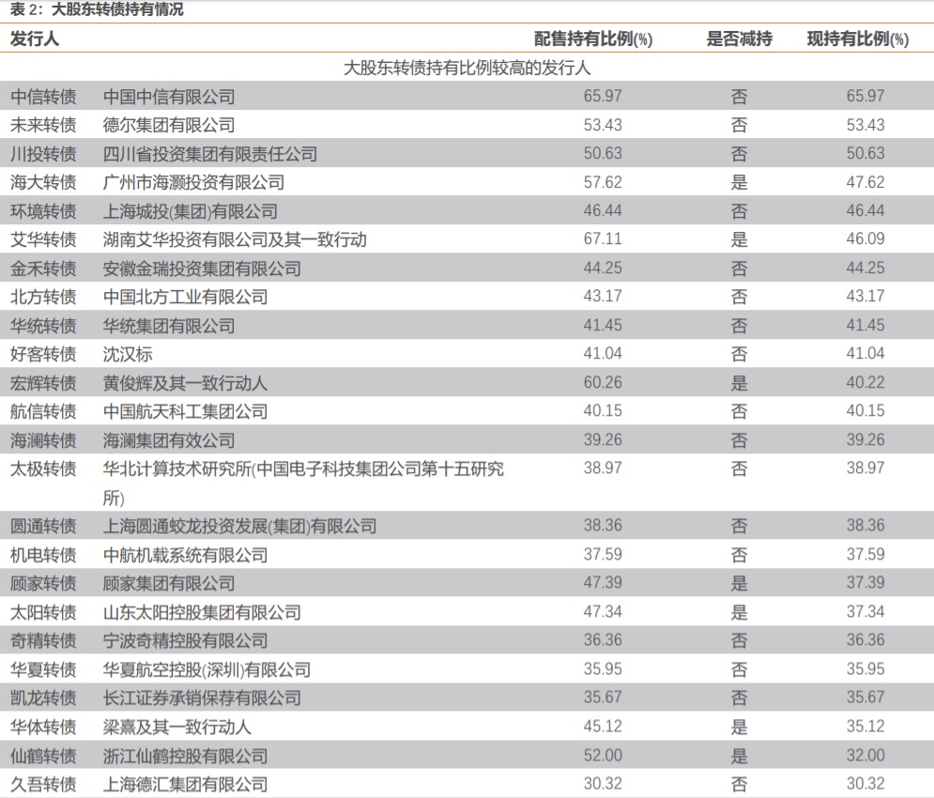Screen dimensions: 934x798
Task: Select the subtitle 大股东转债持有比例较高的发行人
Action: tap(467, 68)
